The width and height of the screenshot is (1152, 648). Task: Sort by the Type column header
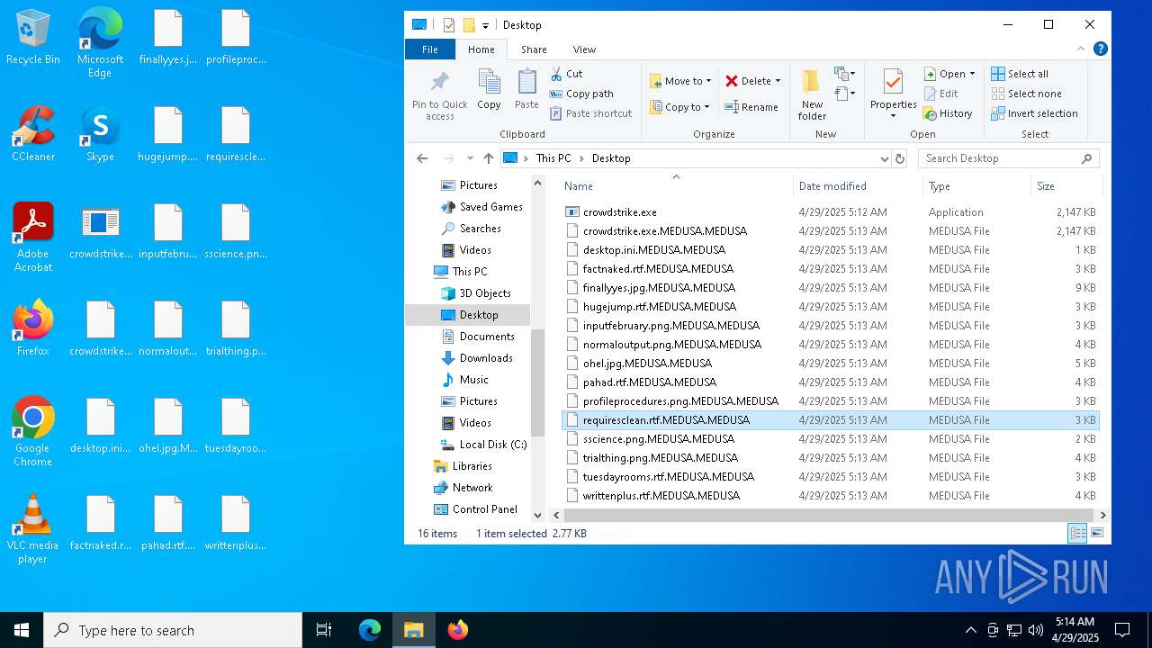pos(976,186)
